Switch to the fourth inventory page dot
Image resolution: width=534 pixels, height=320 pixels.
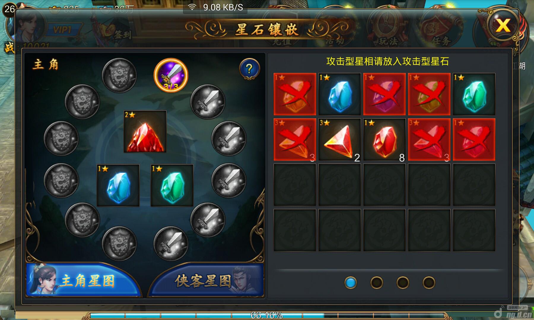[429, 282]
